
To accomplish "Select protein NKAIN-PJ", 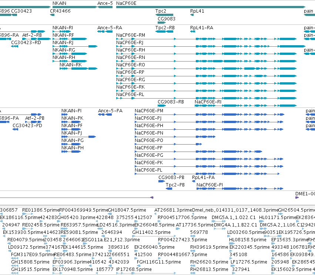I will coord(71,133).
